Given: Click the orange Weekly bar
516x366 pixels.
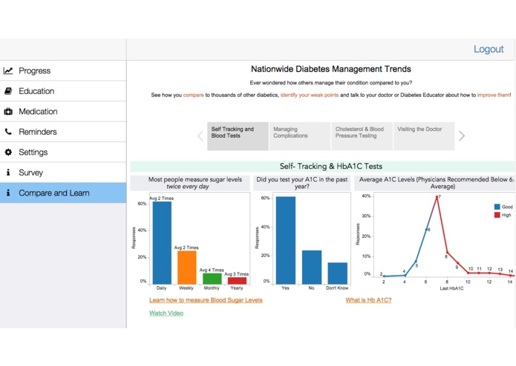Looking at the screenshot, I should click(x=187, y=267).
